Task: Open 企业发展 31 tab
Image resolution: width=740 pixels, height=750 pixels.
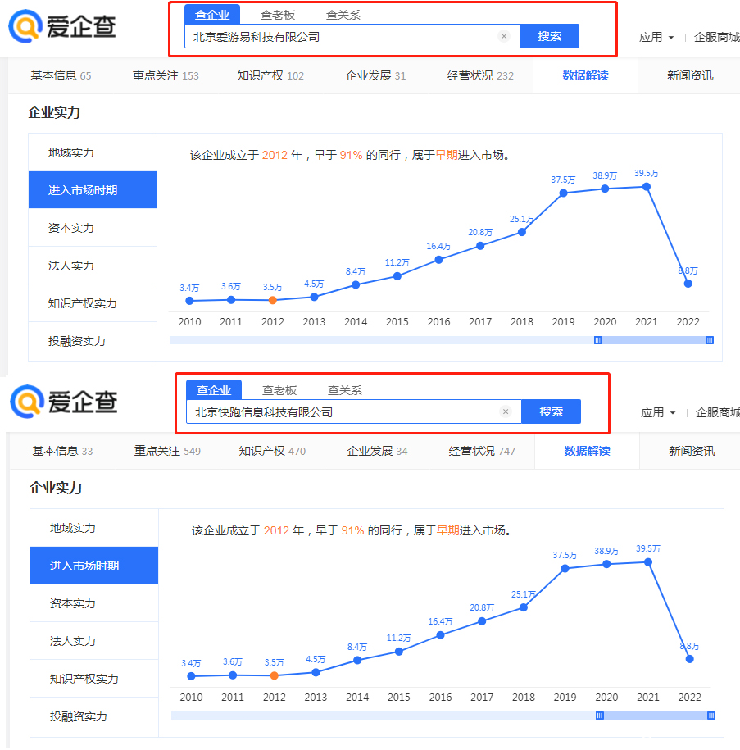Action: click(375, 75)
